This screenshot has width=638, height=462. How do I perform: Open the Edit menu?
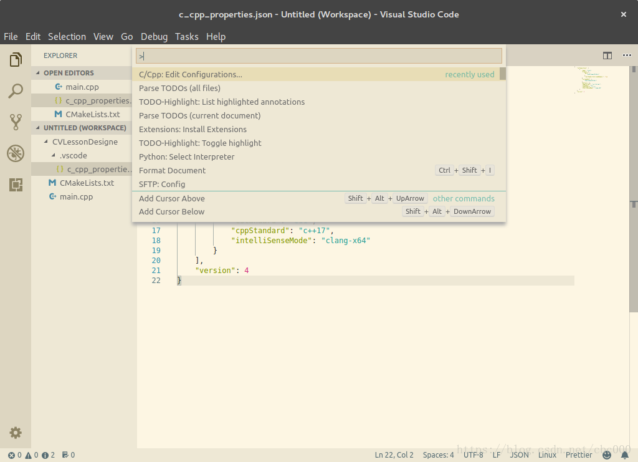coord(32,37)
